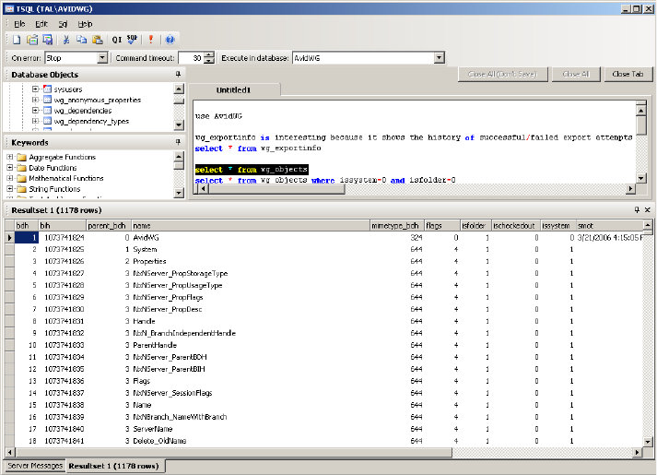The image size is (657, 475).
Task: Click the QI toolbar icon
Action: (x=117, y=40)
